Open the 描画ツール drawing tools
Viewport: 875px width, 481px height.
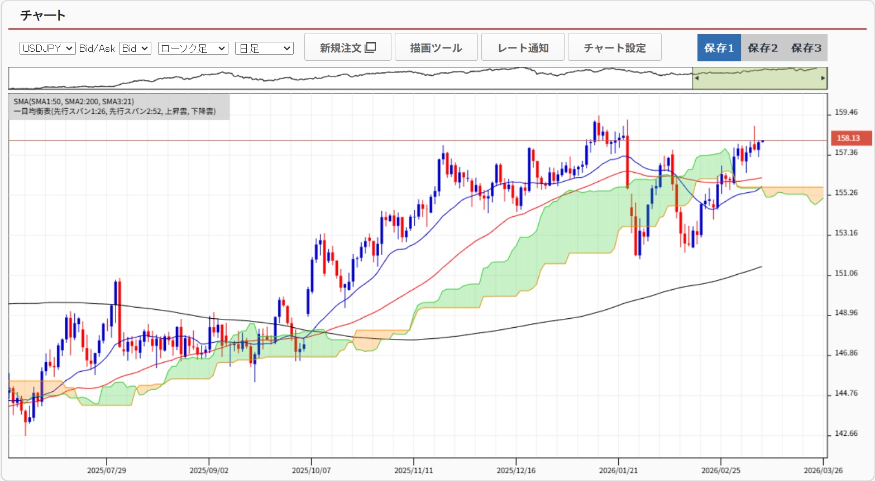tap(436, 47)
